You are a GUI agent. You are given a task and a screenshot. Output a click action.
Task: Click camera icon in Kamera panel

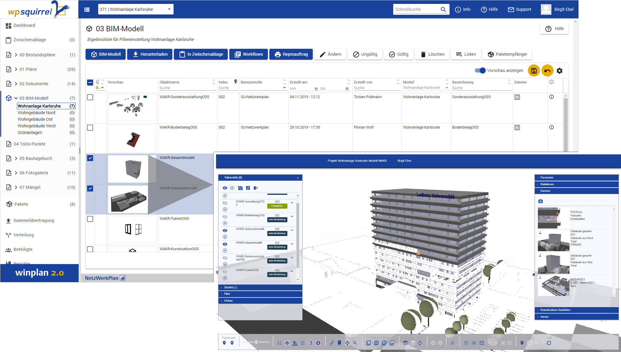click(x=541, y=201)
